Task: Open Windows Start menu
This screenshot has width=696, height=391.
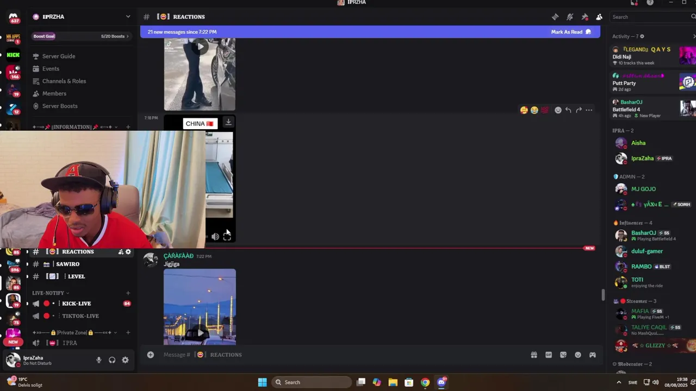Action: [262, 382]
